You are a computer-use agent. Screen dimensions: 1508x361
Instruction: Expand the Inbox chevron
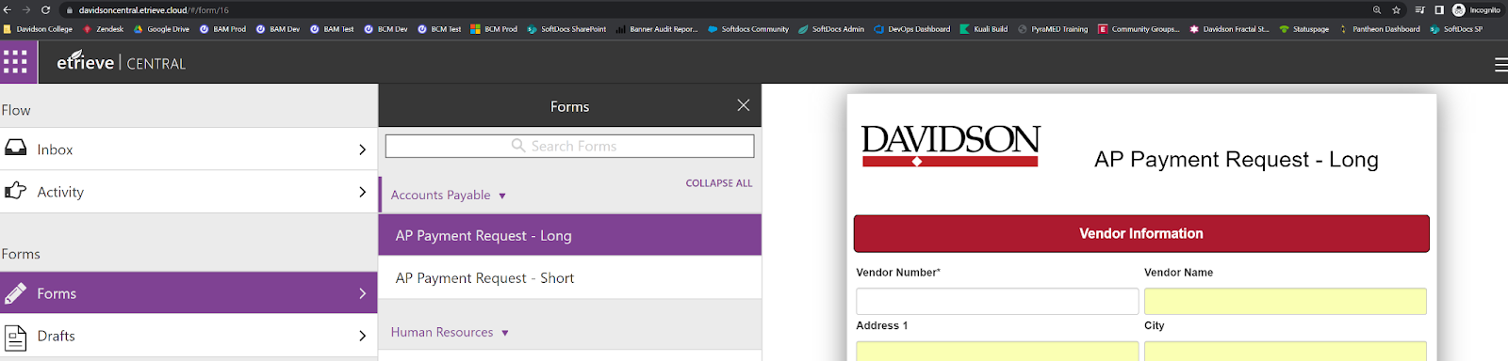click(x=363, y=149)
